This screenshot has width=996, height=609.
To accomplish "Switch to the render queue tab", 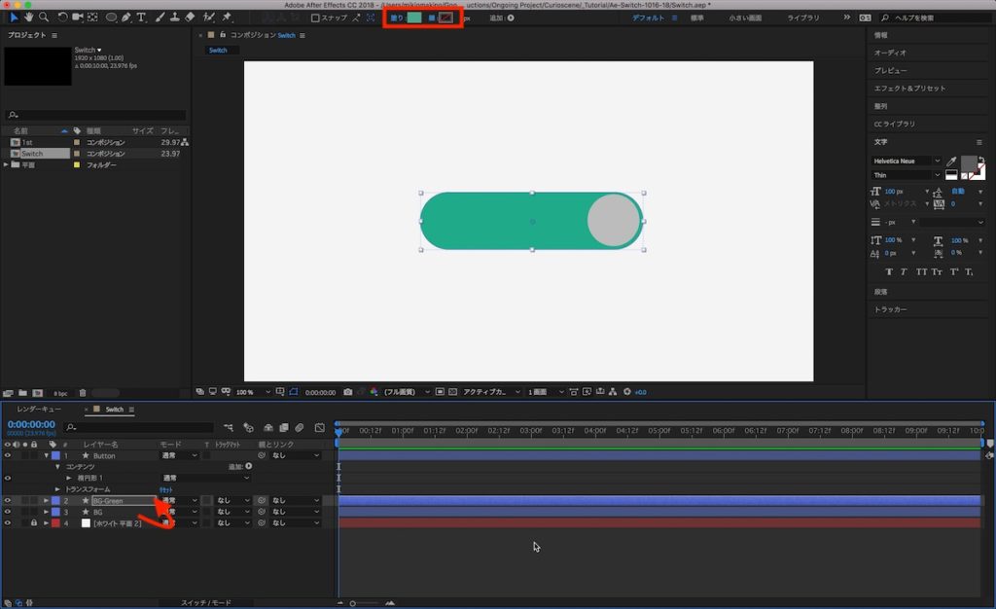I will 39,410.
